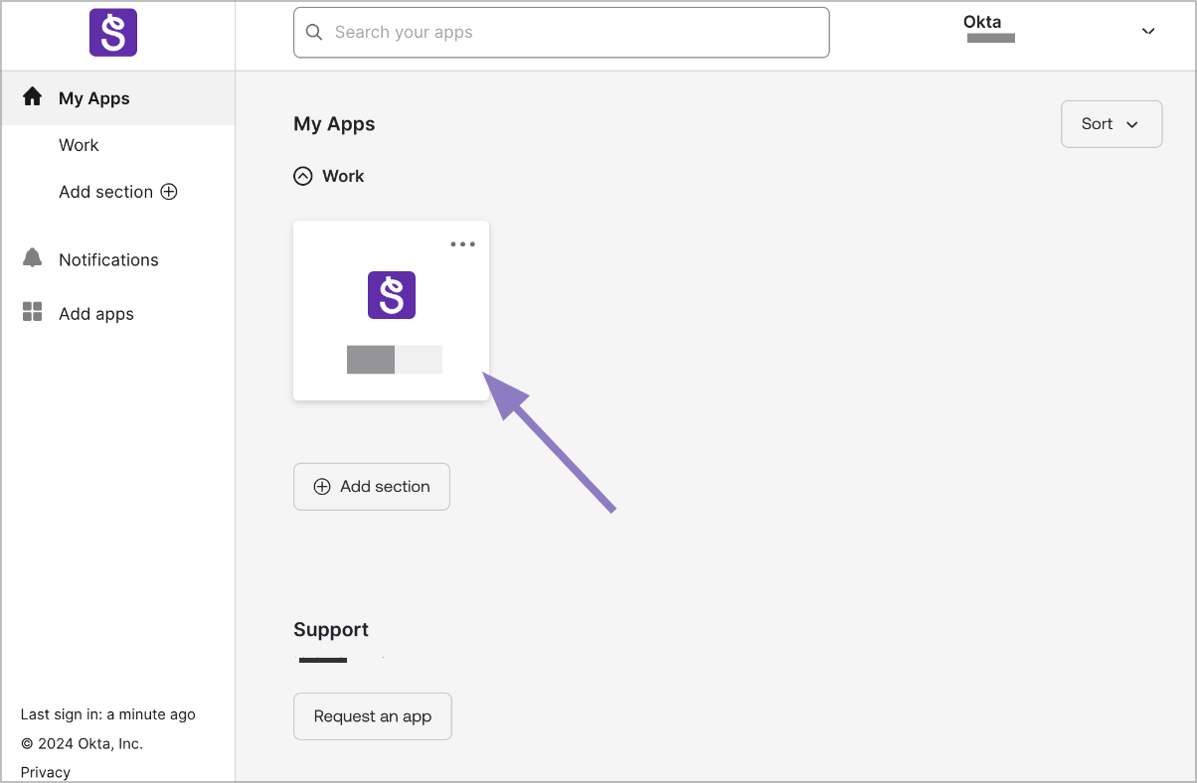Go to Work section in sidebar
This screenshot has width=1197, height=783.
(x=79, y=145)
